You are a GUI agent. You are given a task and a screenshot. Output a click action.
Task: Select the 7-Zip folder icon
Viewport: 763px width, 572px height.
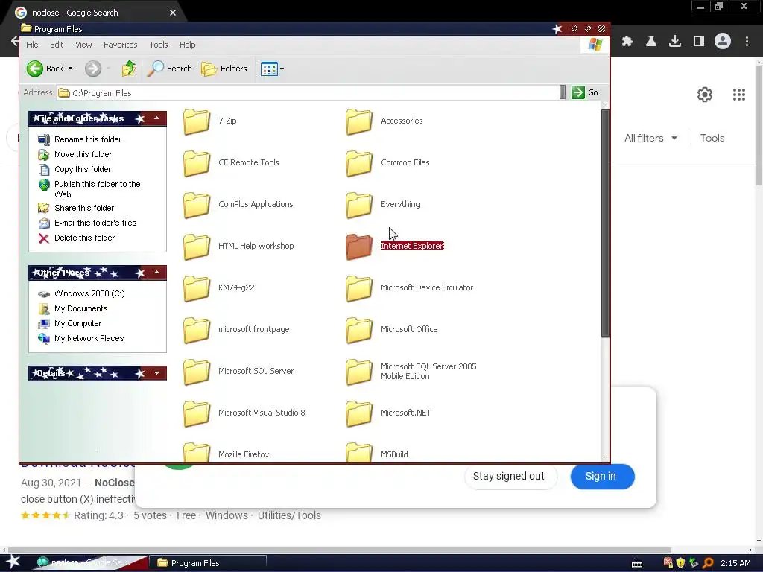pyautogui.click(x=197, y=121)
